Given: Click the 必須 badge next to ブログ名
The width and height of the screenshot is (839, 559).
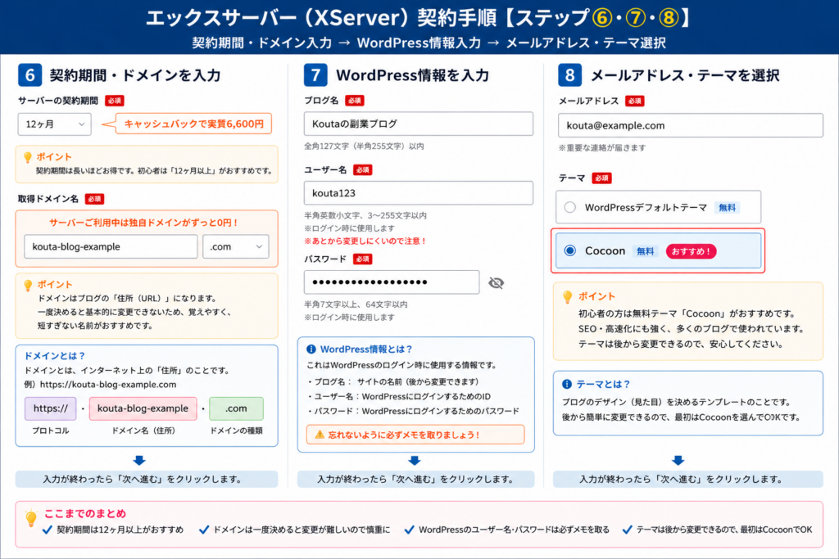Looking at the screenshot, I should (355, 101).
